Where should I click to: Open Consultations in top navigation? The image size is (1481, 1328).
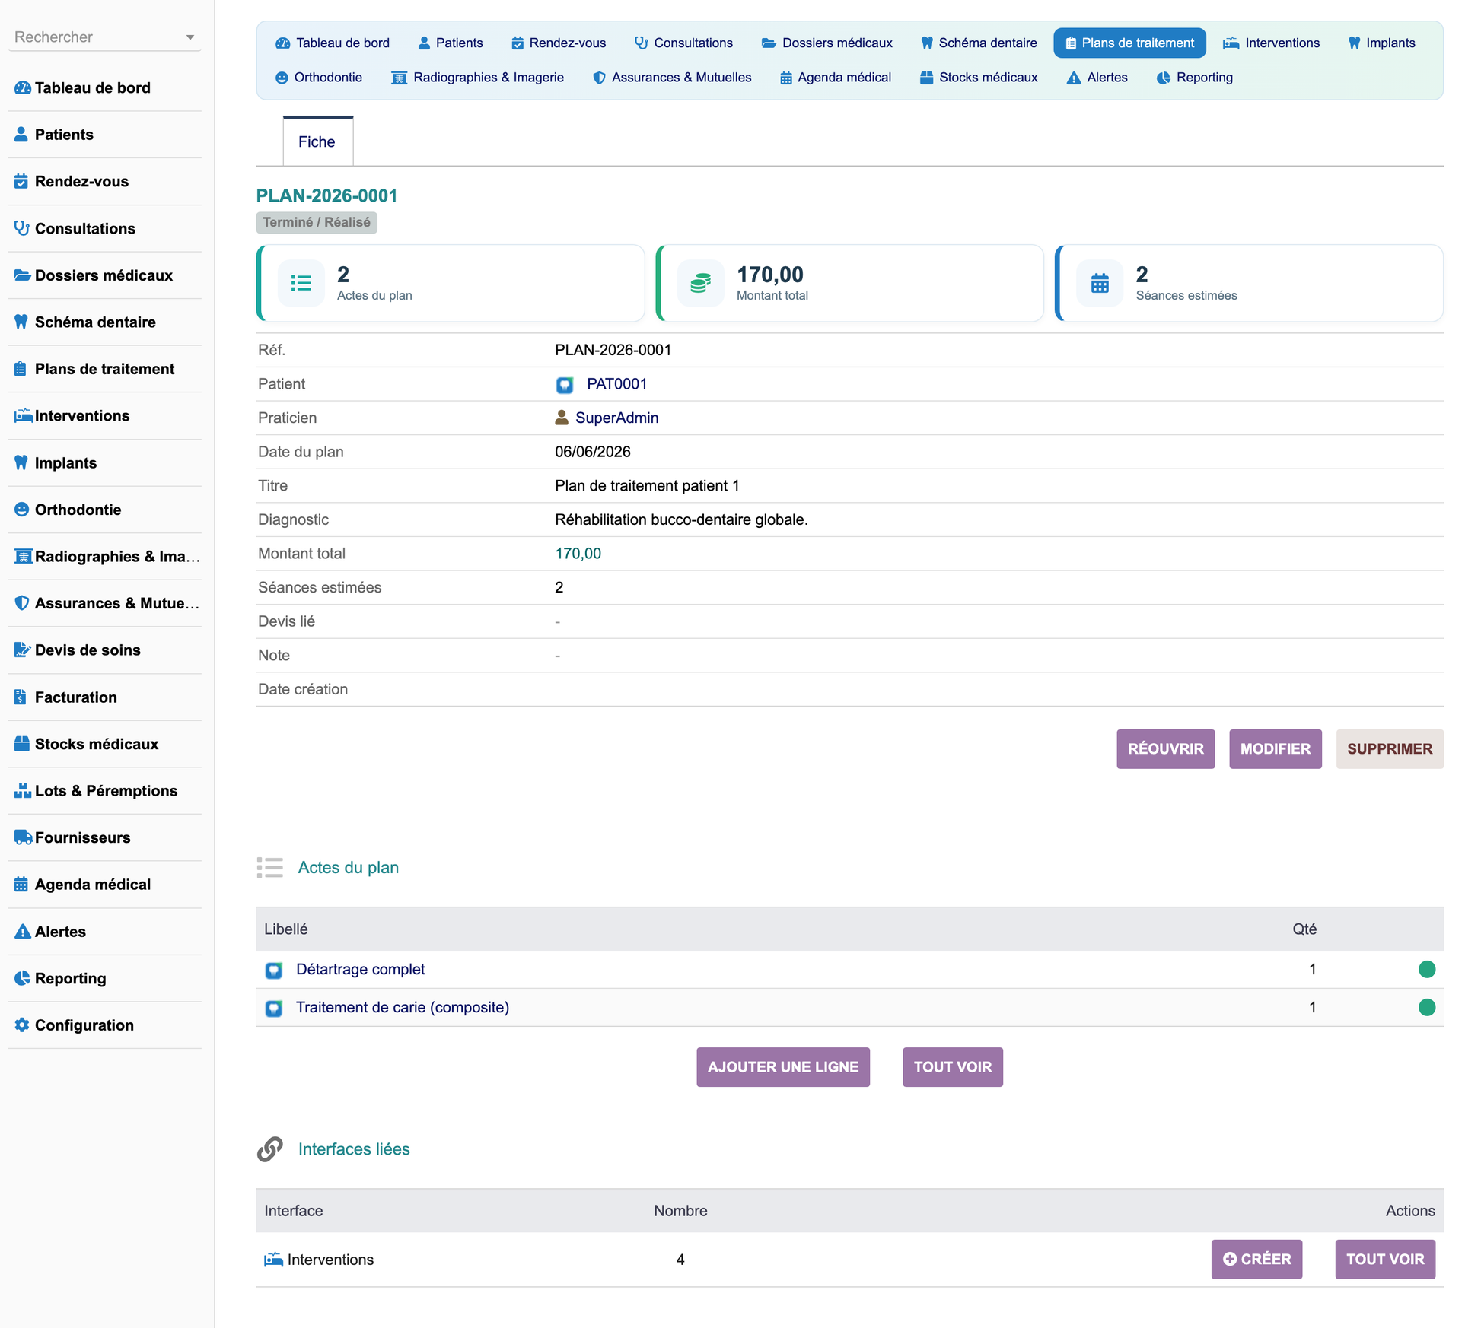click(683, 43)
